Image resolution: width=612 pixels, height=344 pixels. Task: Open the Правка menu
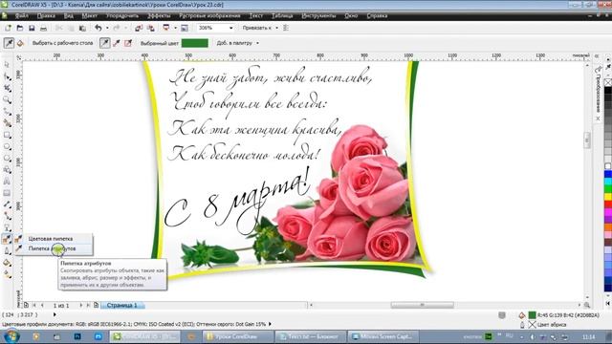[46, 15]
